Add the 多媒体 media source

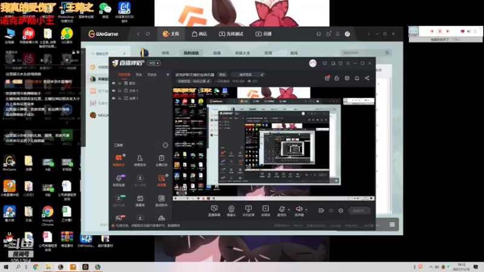pyautogui.click(x=266, y=210)
